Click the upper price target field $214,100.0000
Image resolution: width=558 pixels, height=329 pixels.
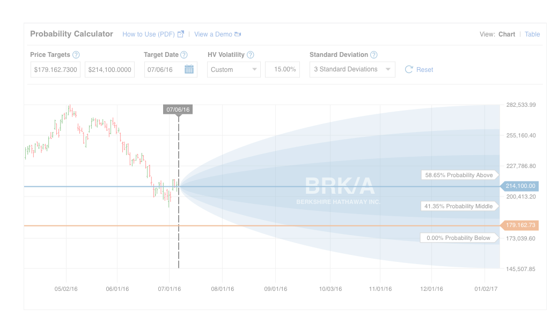tap(109, 69)
